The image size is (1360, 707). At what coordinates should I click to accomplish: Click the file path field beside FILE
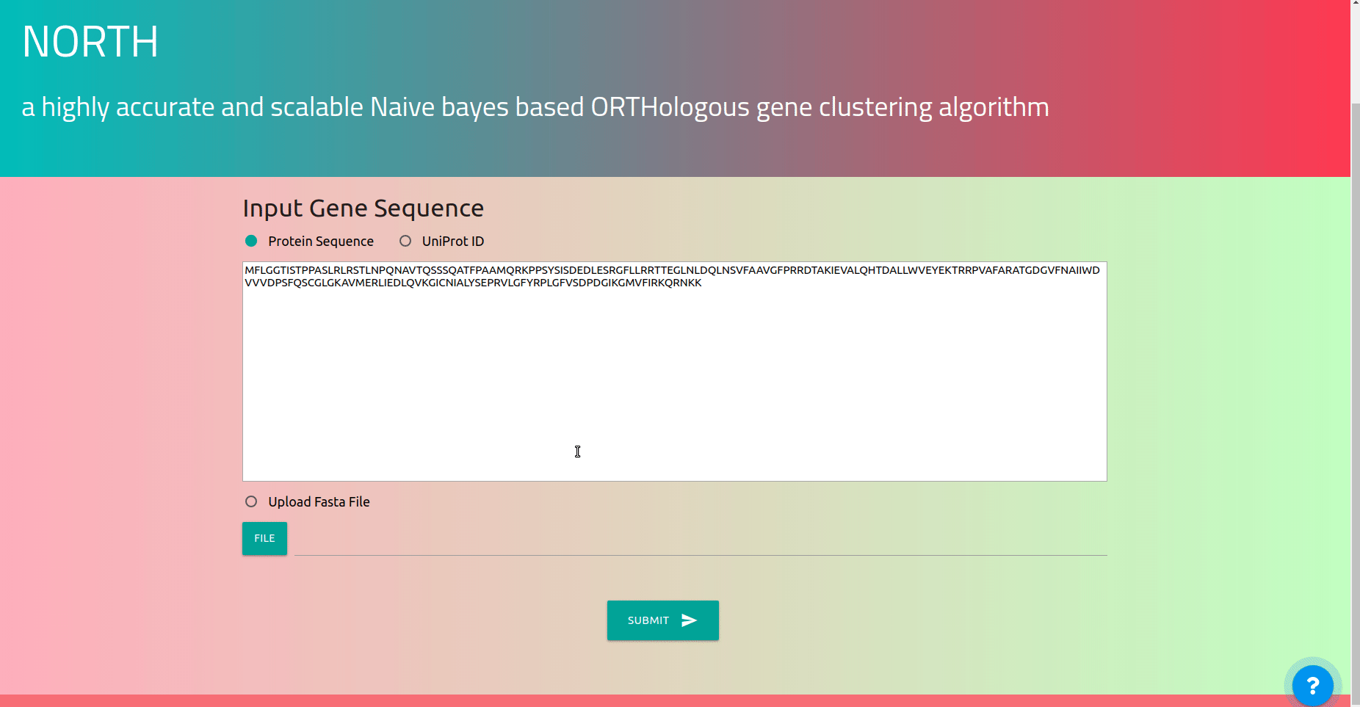tap(700, 540)
